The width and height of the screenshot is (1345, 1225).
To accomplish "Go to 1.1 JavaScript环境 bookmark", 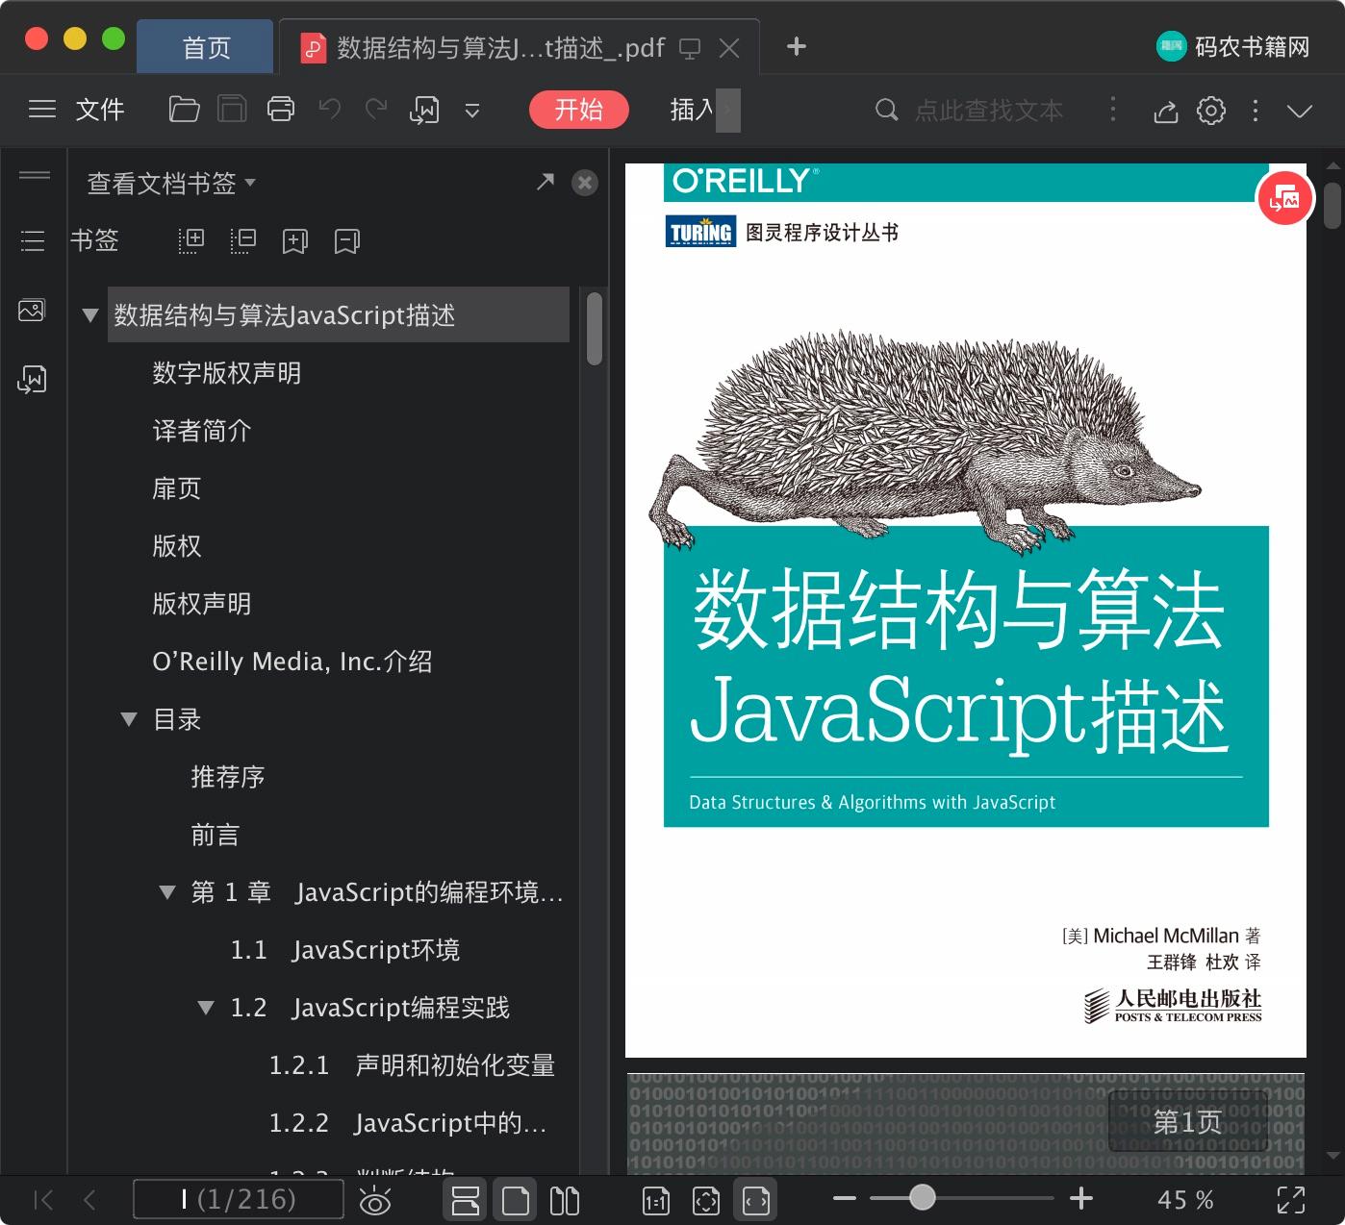I will click(345, 950).
